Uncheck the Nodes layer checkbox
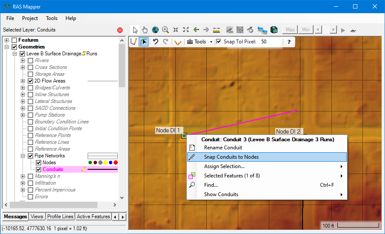Viewport: 385px width, 234px height. click(x=39, y=163)
